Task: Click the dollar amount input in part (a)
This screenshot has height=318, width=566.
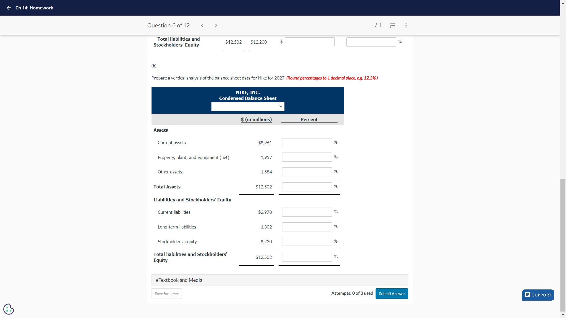Action: (310, 42)
